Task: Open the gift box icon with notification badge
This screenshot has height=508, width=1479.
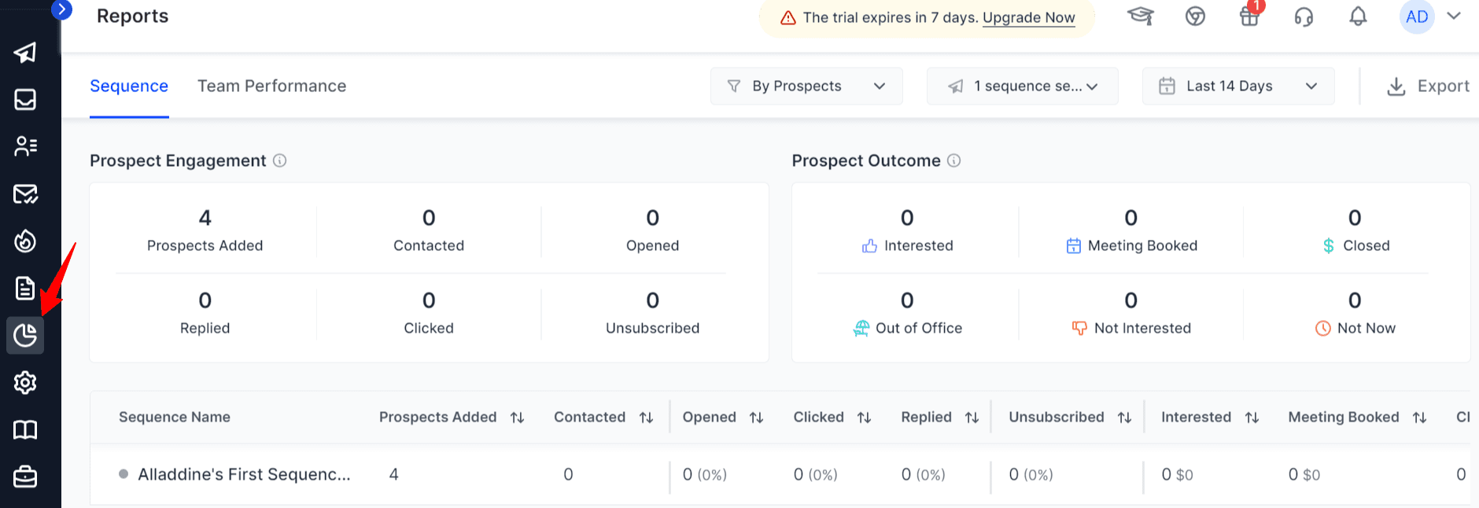Action: pyautogui.click(x=1250, y=16)
